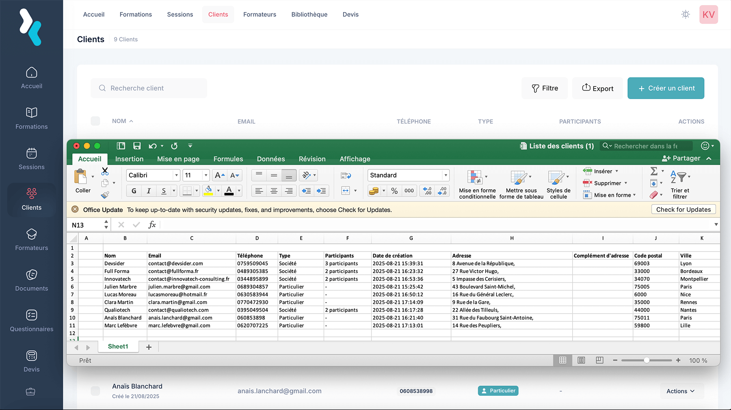The width and height of the screenshot is (731, 410).
Task: Open the Calibri font name dropdown
Action: (176, 175)
